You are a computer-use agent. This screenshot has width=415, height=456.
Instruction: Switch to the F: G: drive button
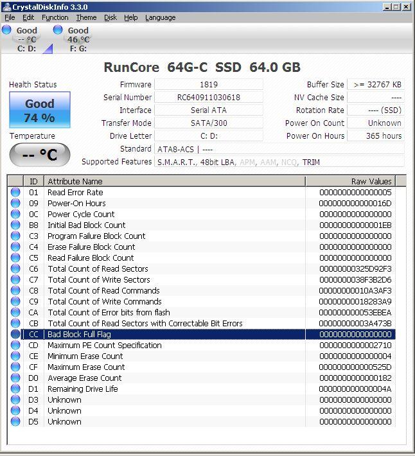pos(78,39)
